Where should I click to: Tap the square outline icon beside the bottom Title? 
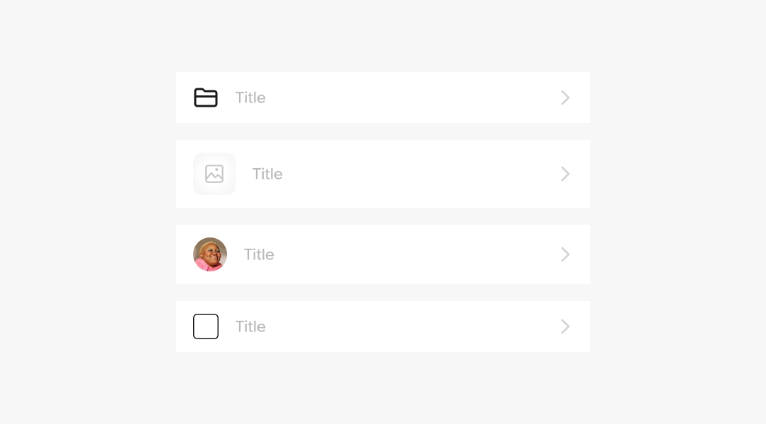point(206,326)
